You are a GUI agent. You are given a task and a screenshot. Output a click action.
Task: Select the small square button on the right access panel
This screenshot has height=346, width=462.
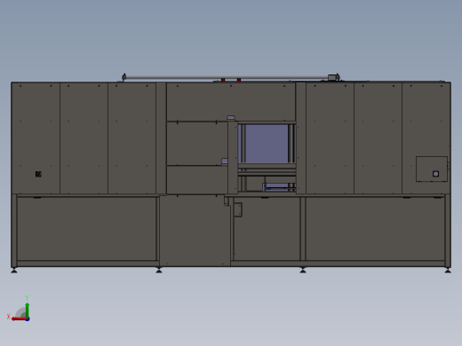[435, 174]
